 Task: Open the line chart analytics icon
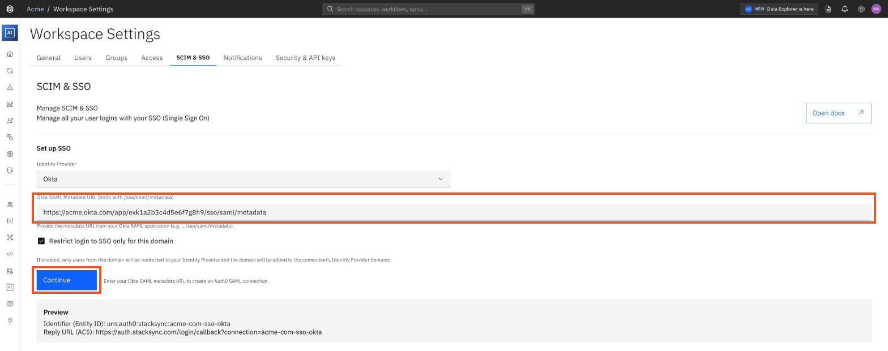(10, 104)
